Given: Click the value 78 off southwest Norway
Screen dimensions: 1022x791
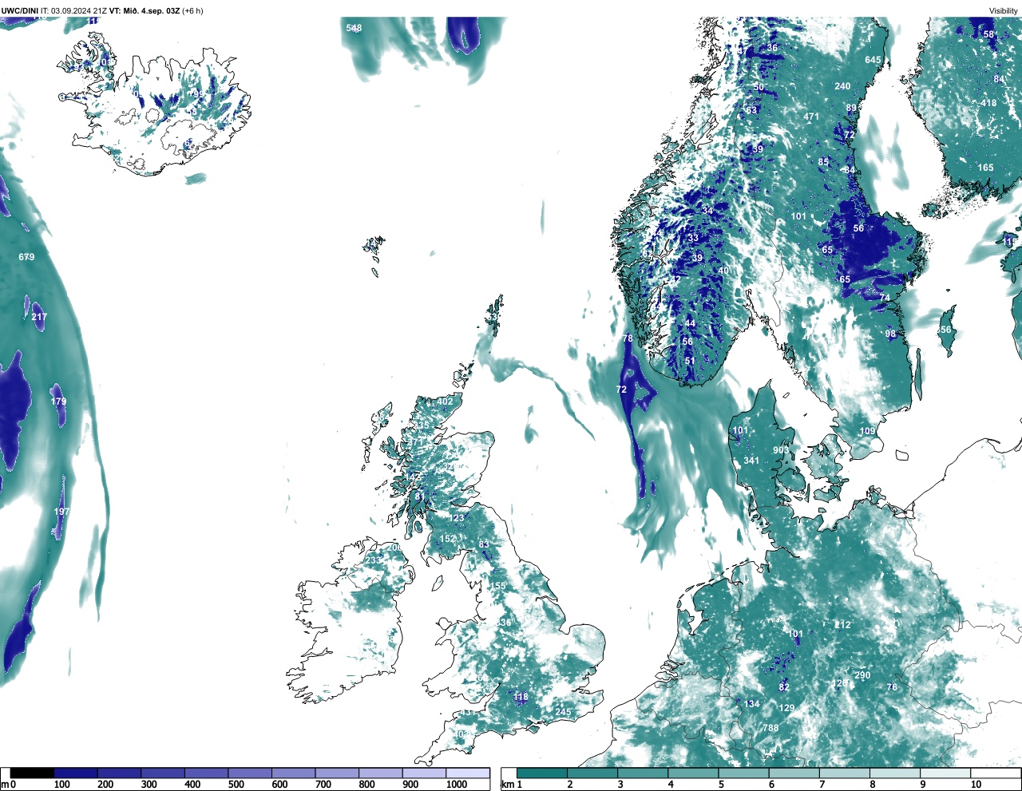Looking at the screenshot, I should click(628, 338).
